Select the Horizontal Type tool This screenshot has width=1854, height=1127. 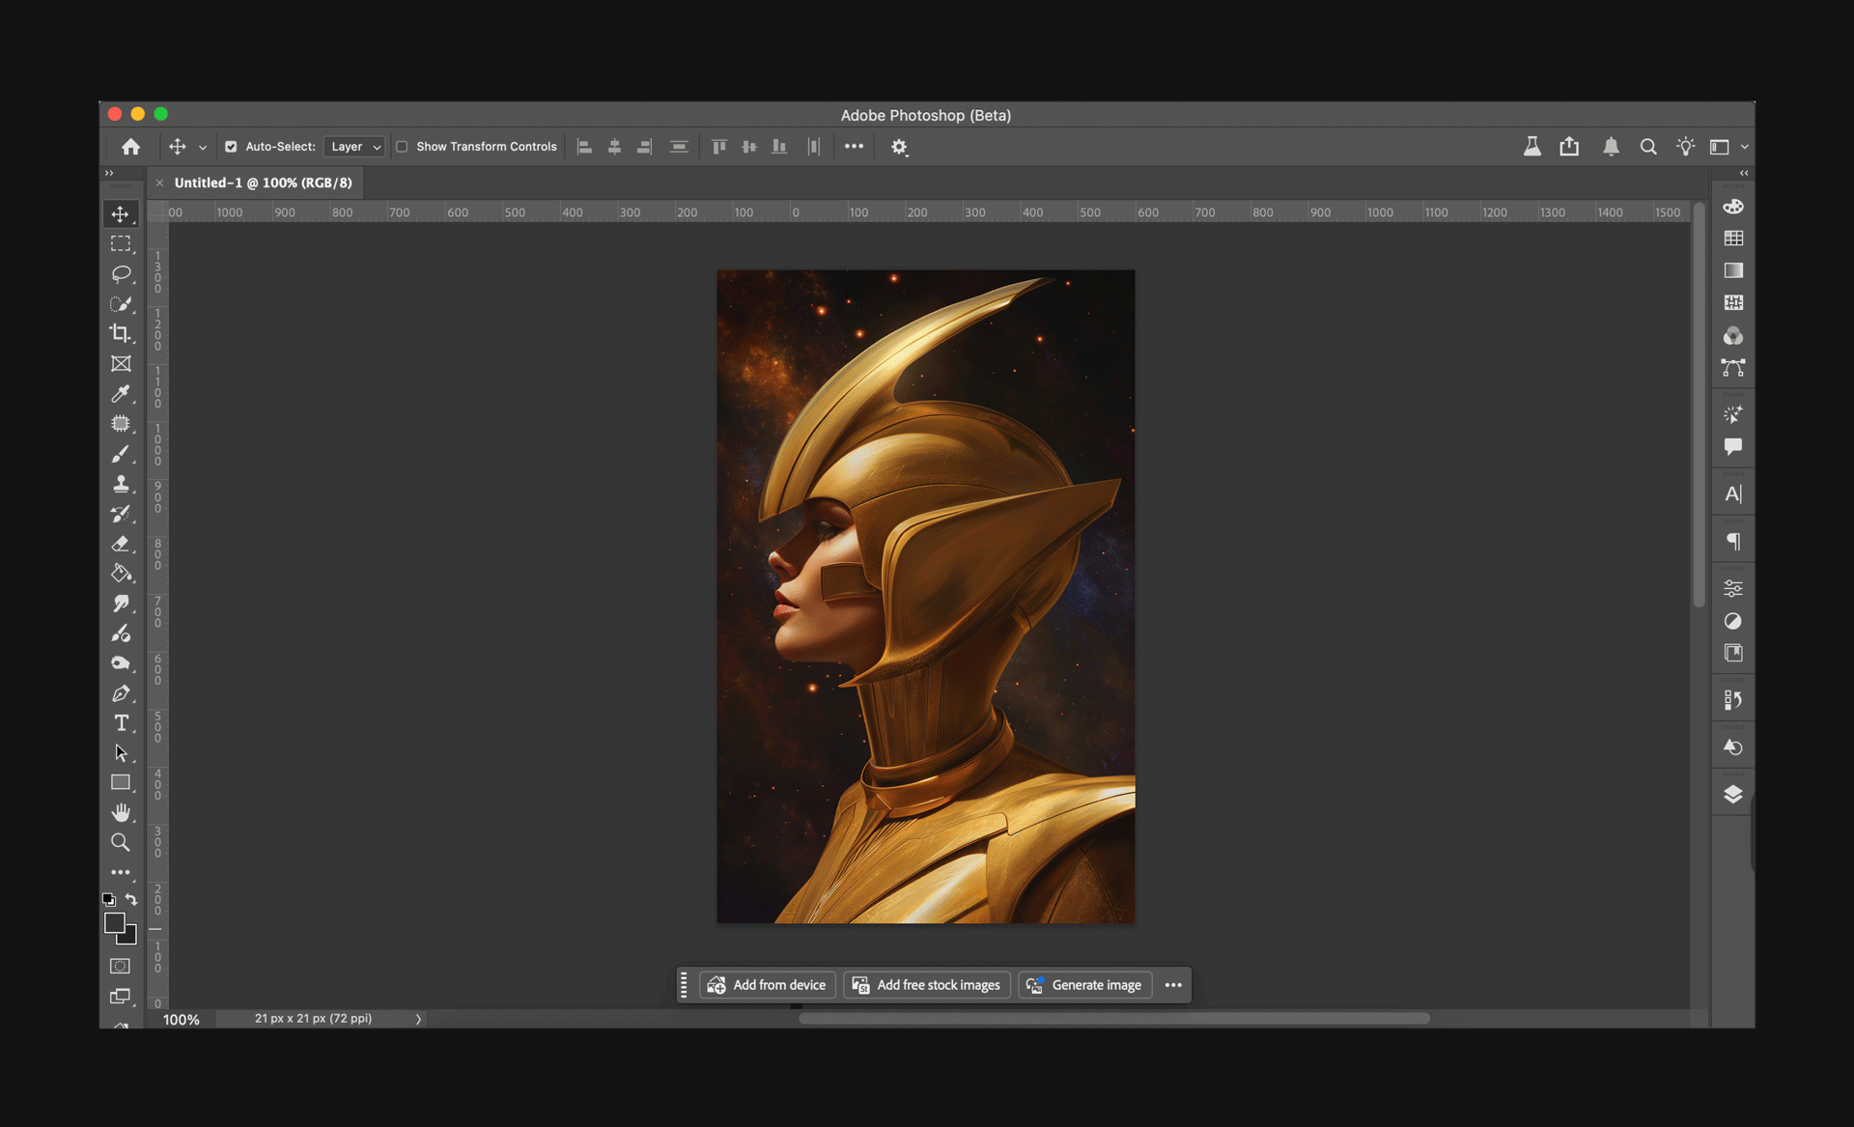pos(120,723)
